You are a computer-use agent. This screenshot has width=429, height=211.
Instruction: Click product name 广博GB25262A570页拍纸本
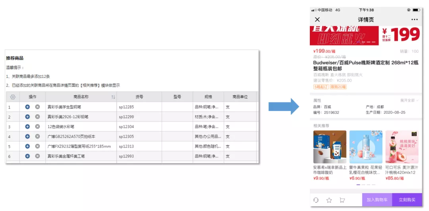(71, 137)
